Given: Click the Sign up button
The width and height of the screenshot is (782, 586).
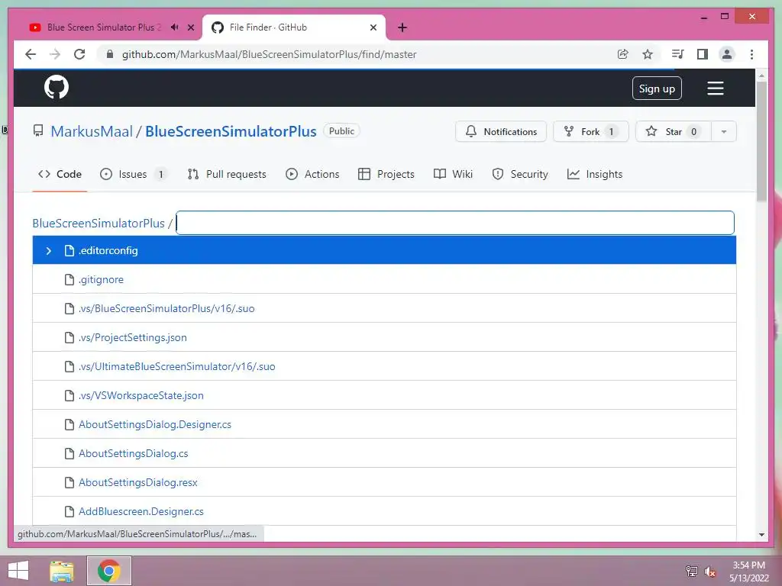Looking at the screenshot, I should (657, 89).
